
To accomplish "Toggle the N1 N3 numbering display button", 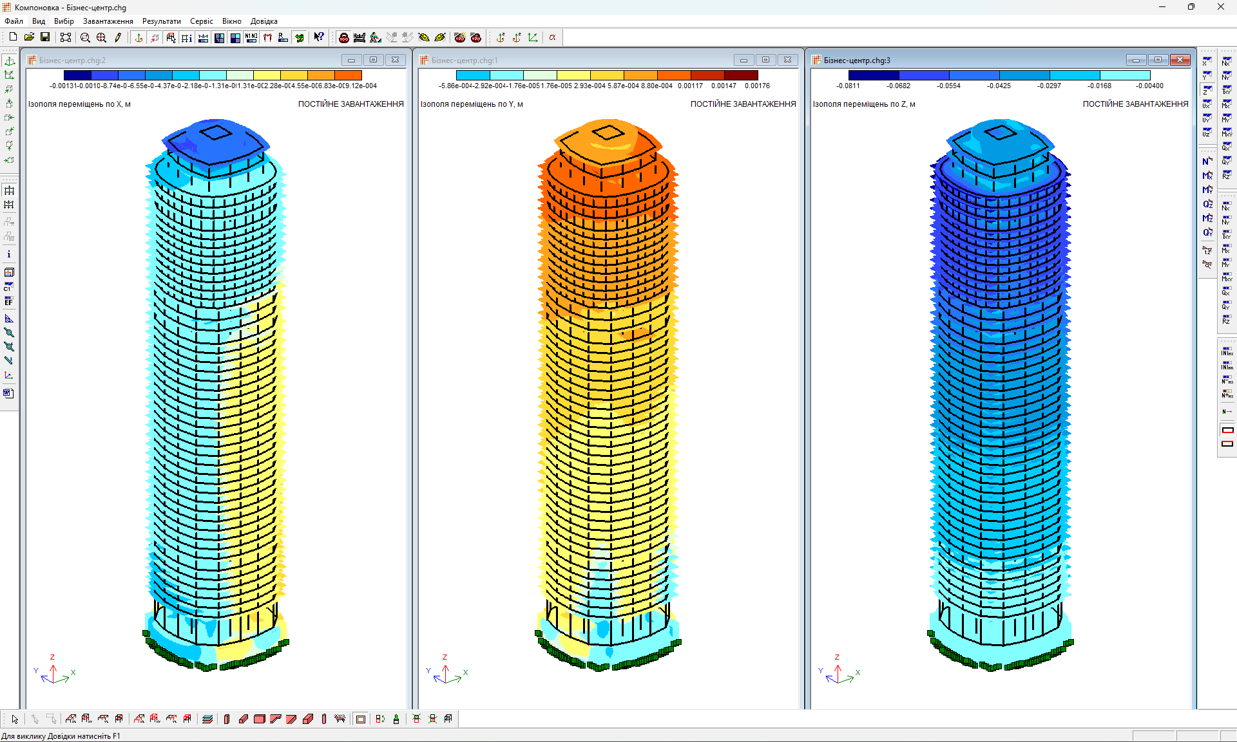I will coord(251,37).
